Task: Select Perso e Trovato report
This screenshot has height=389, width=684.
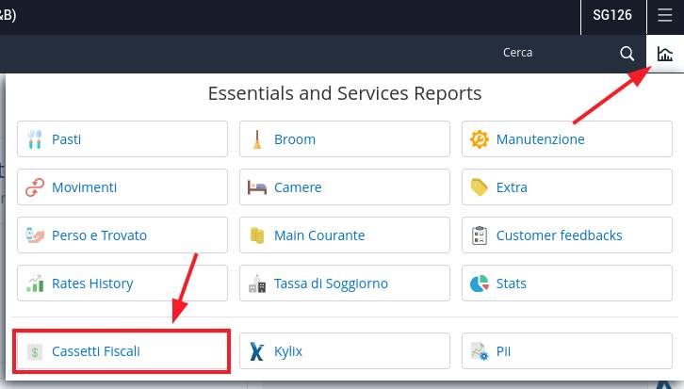Action: (x=122, y=235)
